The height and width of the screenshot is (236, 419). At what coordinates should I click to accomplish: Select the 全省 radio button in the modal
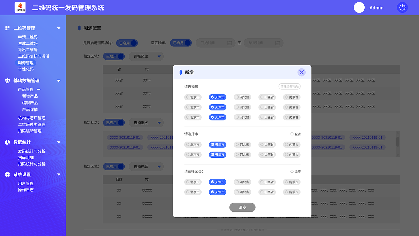pos(292,134)
